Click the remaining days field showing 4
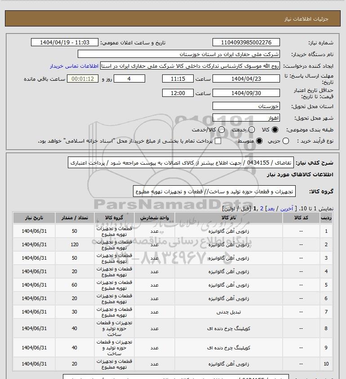 point(129,78)
